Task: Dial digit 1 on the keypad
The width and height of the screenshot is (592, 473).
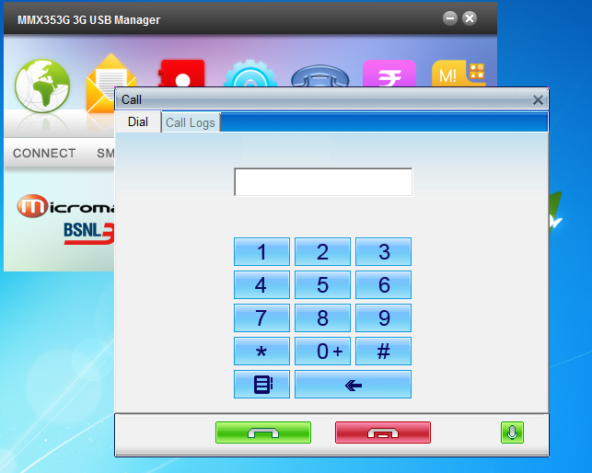Action: click(x=261, y=252)
